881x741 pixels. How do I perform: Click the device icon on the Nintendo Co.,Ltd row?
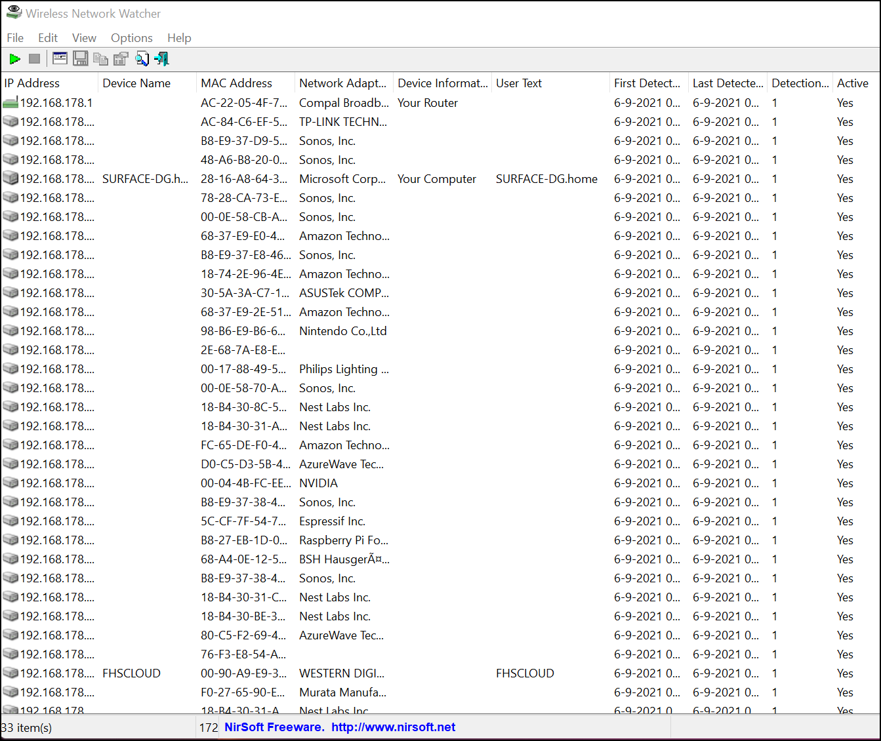click(x=10, y=330)
